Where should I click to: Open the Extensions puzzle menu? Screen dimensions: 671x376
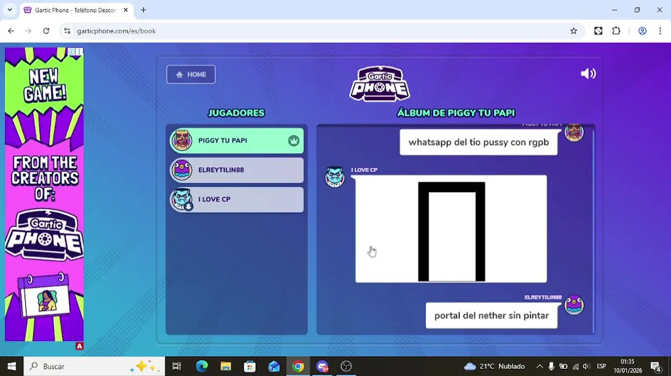pyautogui.click(x=616, y=31)
